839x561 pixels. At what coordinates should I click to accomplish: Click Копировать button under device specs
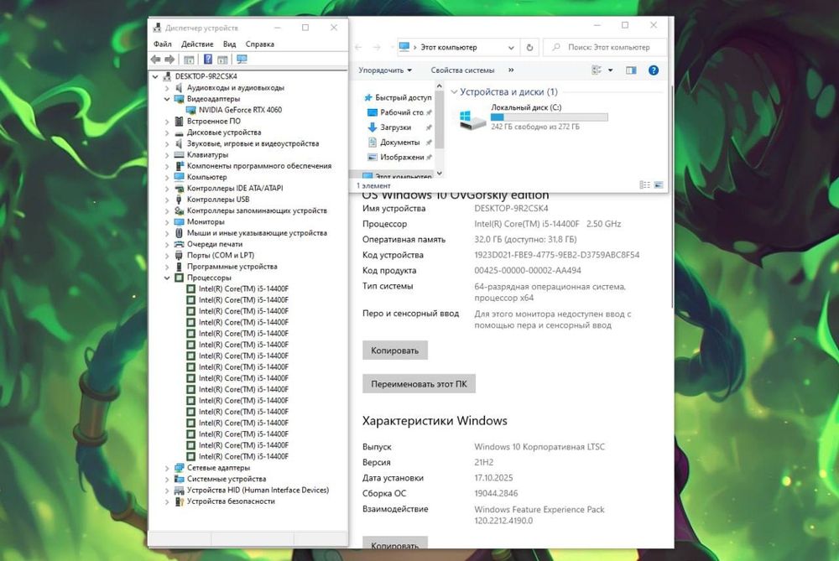coord(395,351)
